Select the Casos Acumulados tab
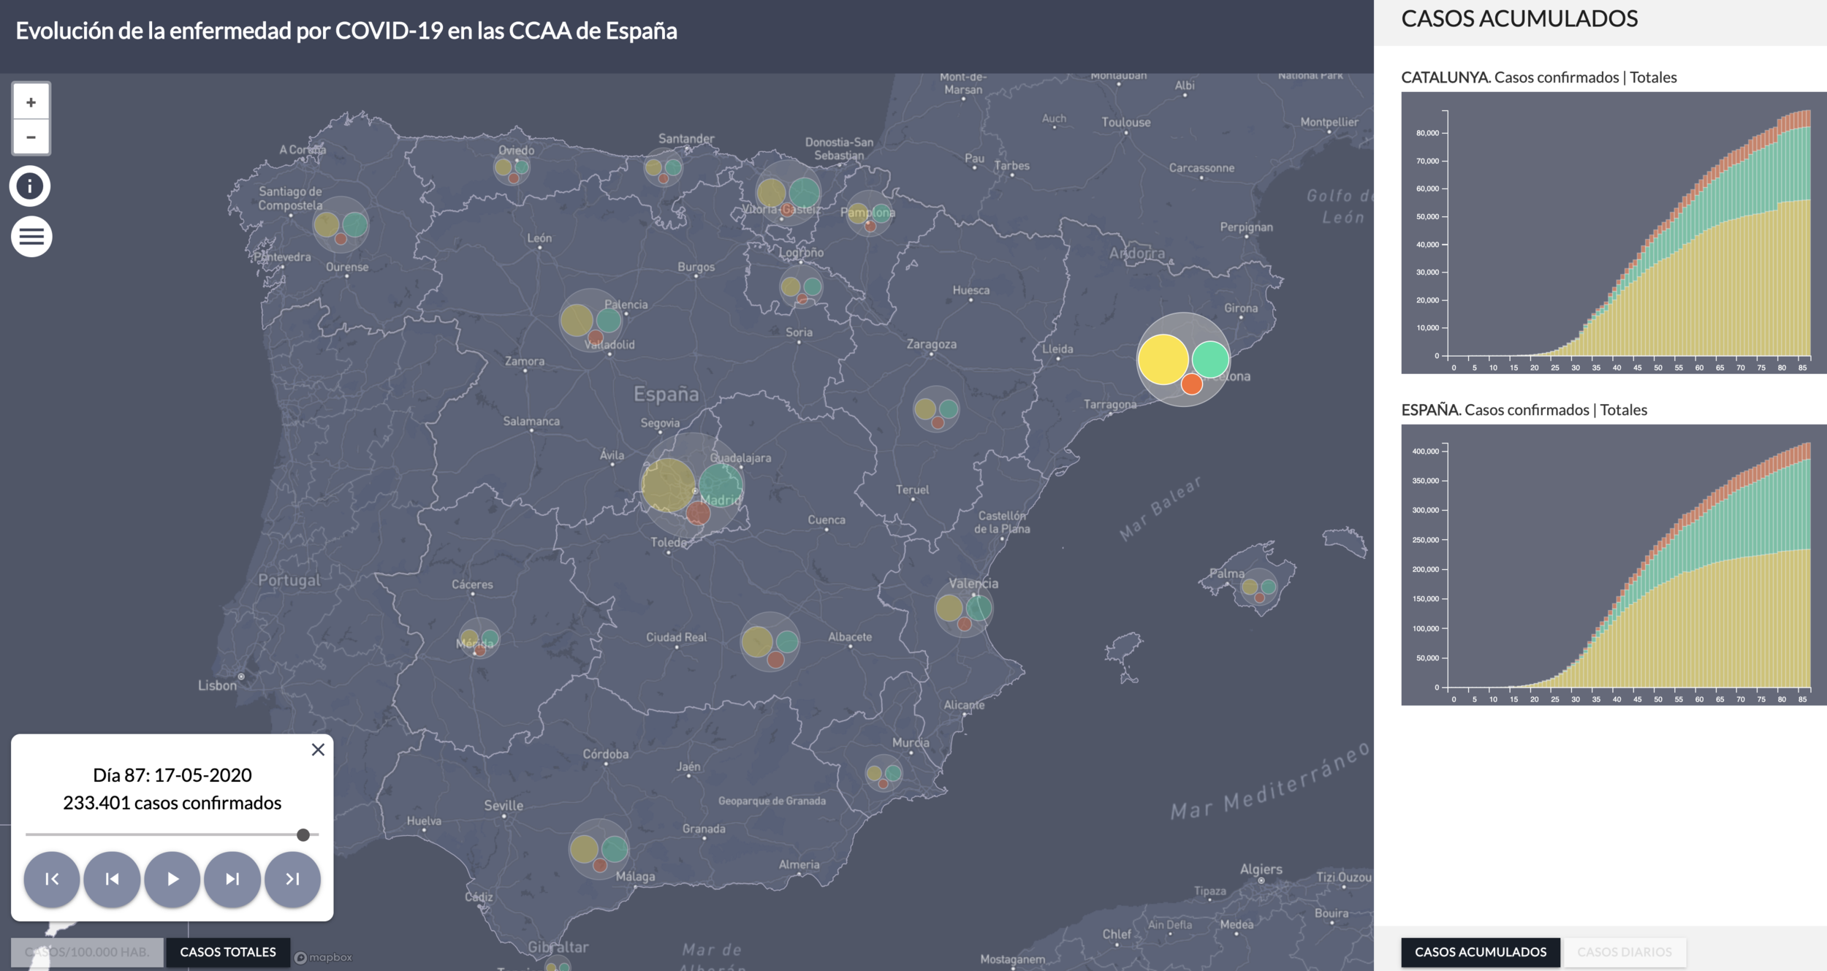 [x=1480, y=952]
